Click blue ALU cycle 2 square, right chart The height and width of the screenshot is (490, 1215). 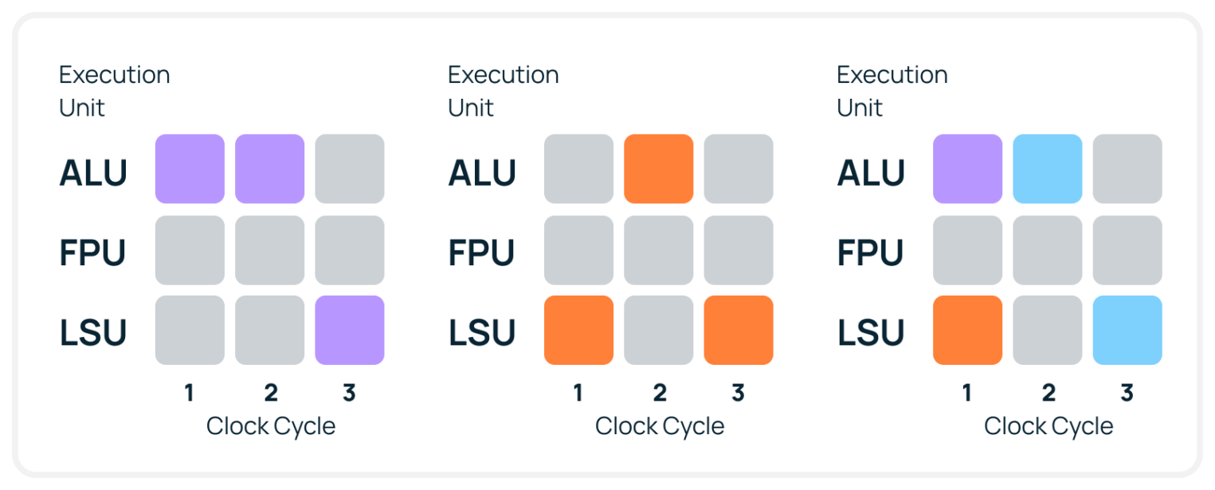1047,169
